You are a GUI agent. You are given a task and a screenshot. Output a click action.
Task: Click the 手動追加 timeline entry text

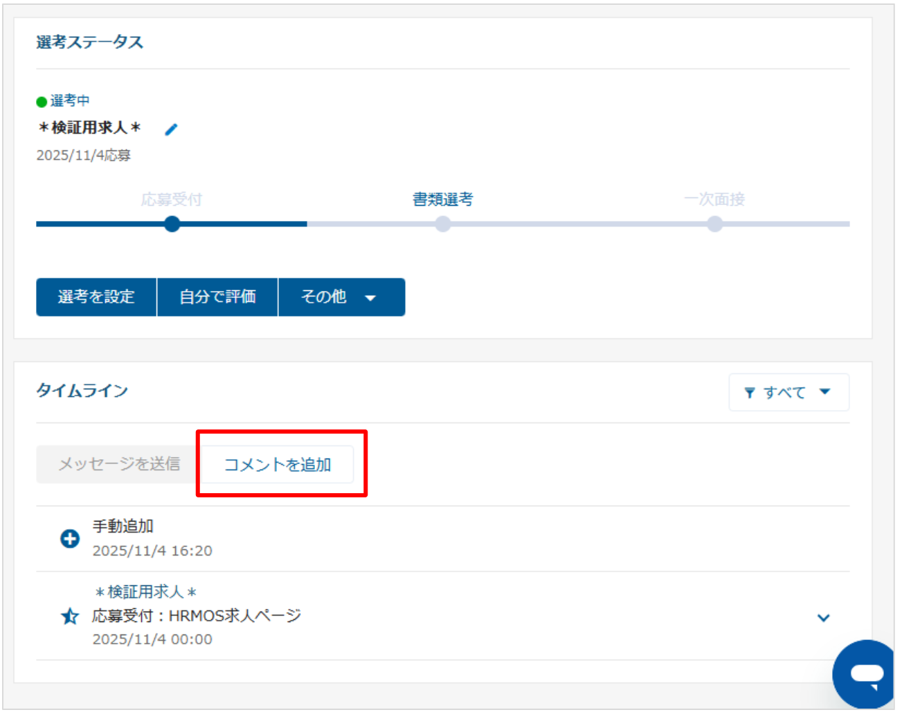pos(123,526)
